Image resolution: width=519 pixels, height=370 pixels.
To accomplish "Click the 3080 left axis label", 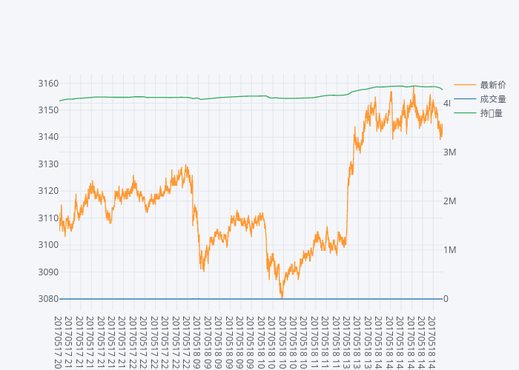I will [x=48, y=299].
